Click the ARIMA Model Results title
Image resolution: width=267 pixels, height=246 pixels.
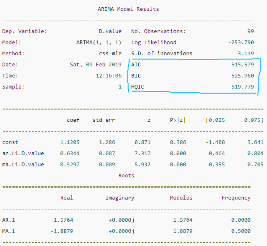tap(128, 9)
